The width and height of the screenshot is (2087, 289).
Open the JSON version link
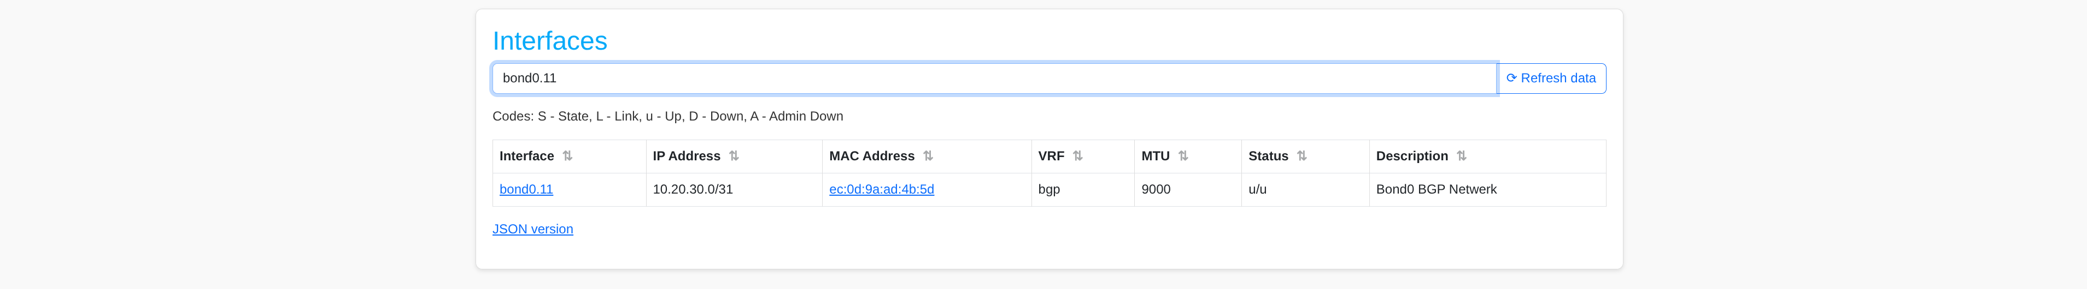(x=532, y=229)
